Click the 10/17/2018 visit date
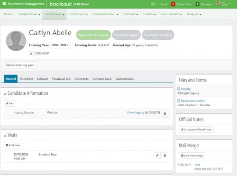 click(x=21, y=155)
